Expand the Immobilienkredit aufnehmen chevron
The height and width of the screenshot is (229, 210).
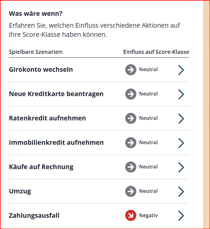click(181, 143)
